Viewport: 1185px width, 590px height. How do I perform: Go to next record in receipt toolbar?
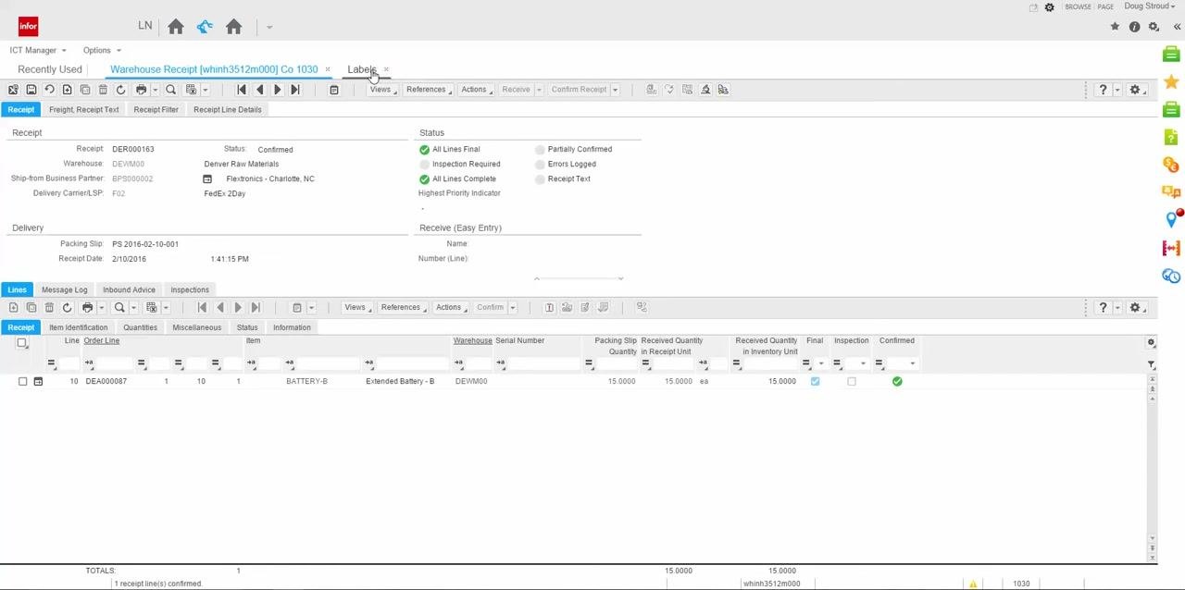[277, 90]
